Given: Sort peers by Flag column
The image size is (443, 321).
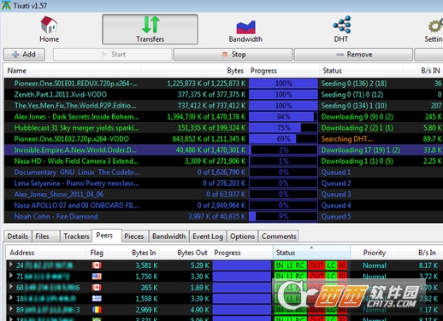Looking at the screenshot, I should (97, 253).
